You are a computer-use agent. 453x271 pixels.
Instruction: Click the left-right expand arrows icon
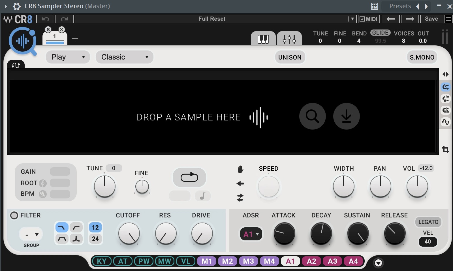click(x=446, y=74)
